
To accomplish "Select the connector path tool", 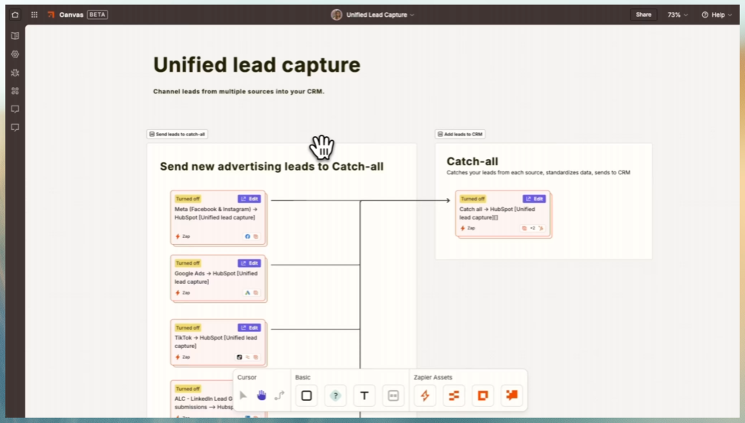I will click(x=279, y=395).
